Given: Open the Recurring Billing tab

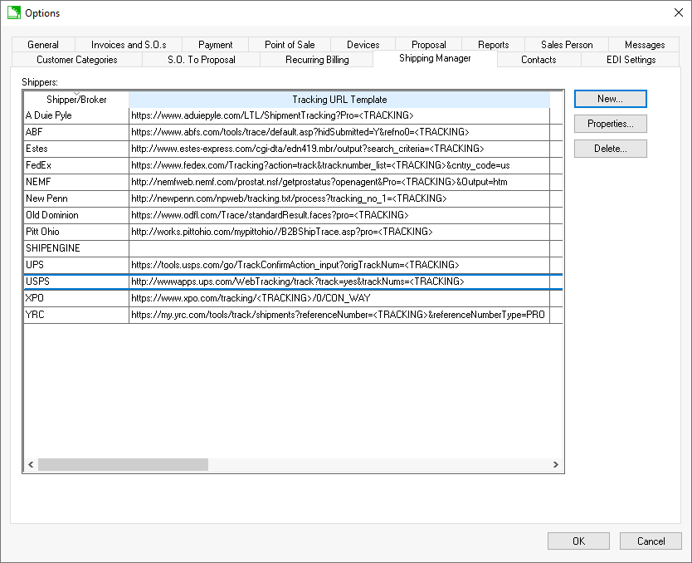Looking at the screenshot, I should click(317, 60).
